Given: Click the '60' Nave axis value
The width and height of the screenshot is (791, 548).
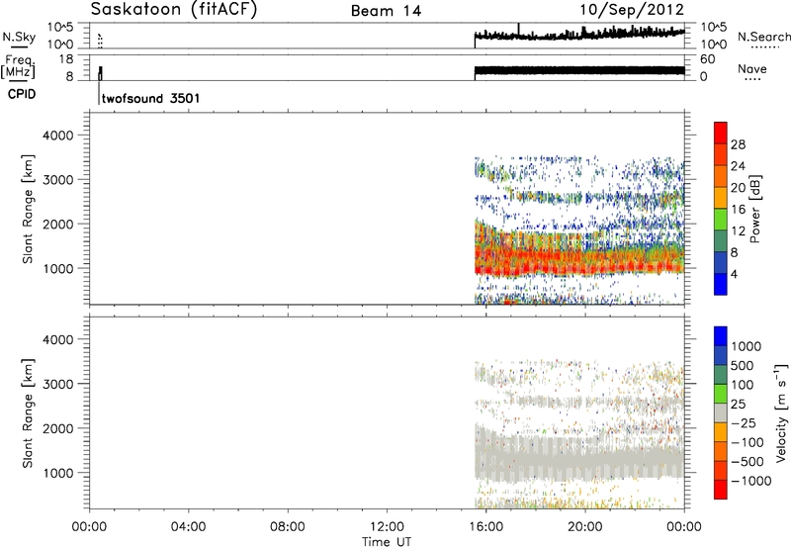Looking at the screenshot, I should (707, 59).
